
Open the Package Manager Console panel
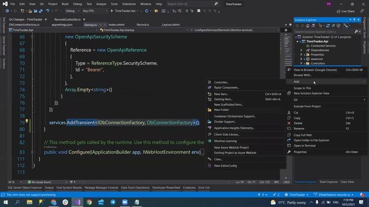click(x=101, y=188)
